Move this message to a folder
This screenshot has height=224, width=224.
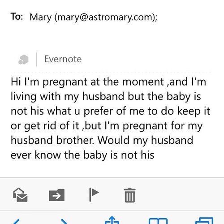(x=57, y=195)
